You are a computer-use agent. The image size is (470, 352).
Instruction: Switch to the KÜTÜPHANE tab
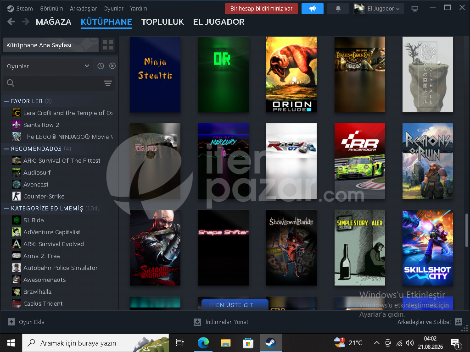pyautogui.click(x=106, y=22)
